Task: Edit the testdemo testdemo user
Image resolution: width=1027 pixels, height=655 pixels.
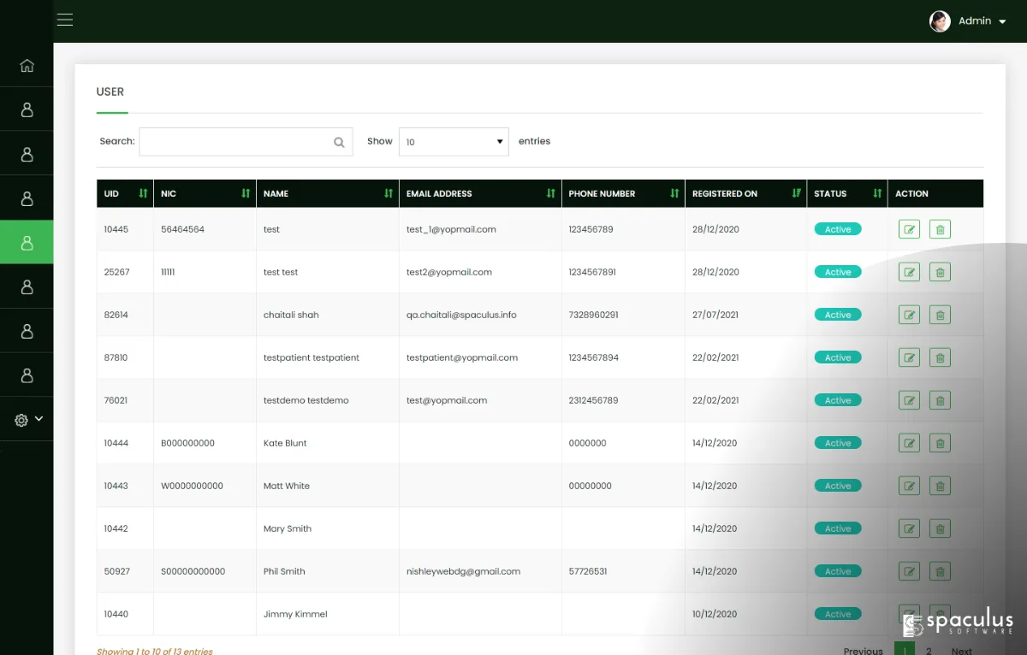Action: [909, 400]
